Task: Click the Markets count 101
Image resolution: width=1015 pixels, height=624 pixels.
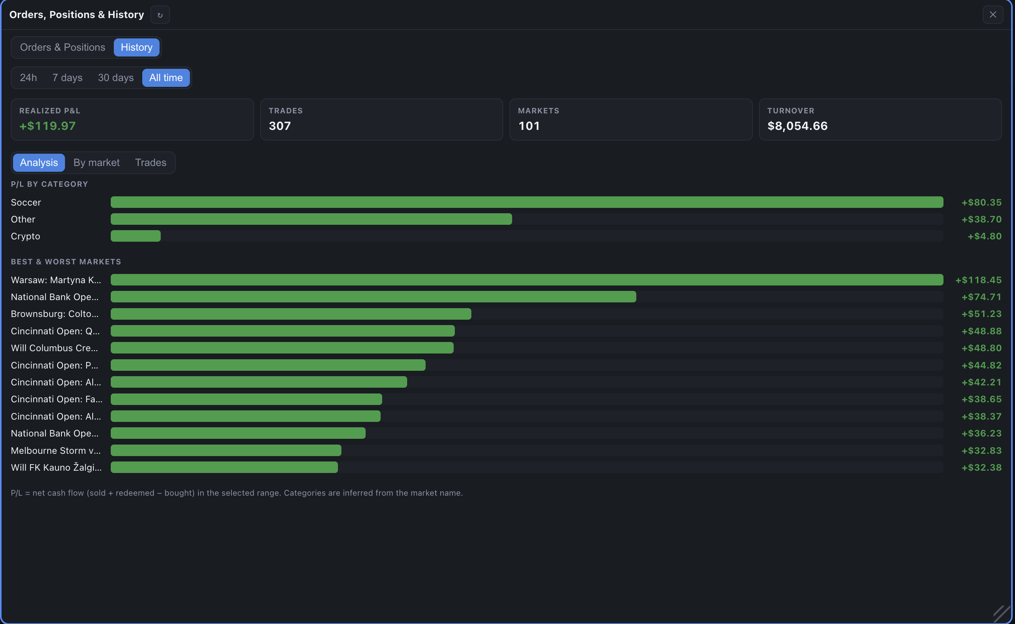Action: 529,126
